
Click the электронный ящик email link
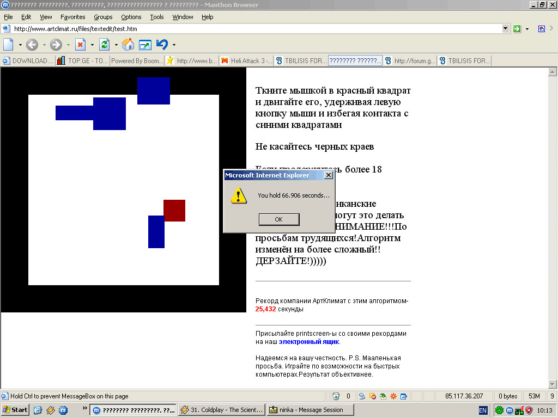point(308,342)
